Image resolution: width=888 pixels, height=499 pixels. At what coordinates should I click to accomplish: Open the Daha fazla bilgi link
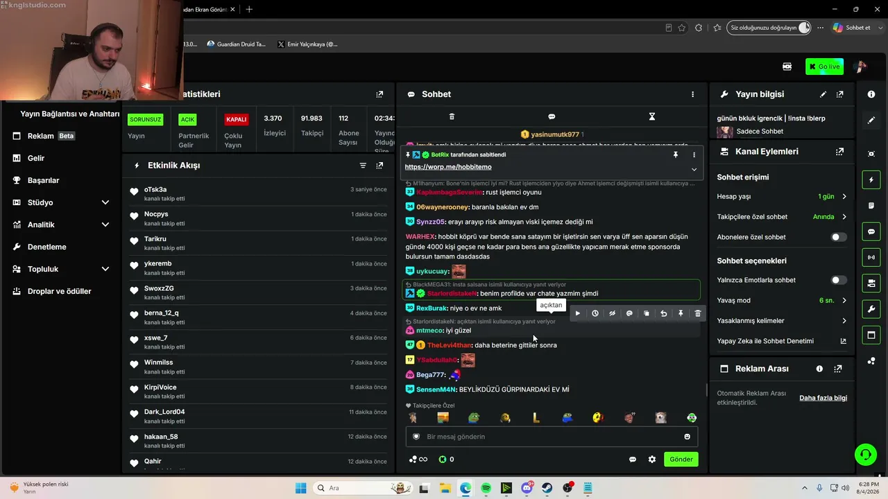(x=823, y=398)
